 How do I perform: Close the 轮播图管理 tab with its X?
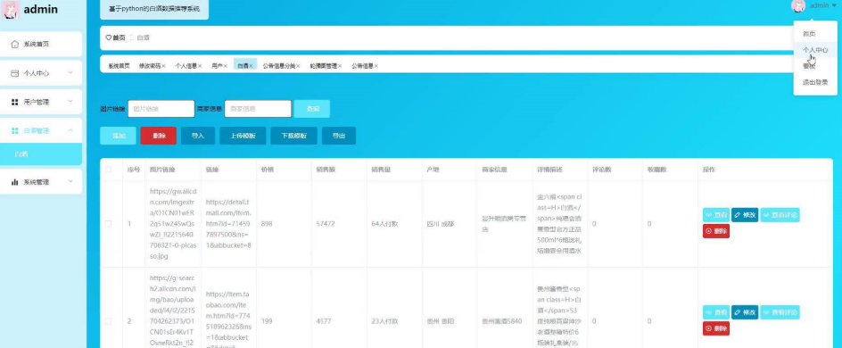[x=340, y=66]
